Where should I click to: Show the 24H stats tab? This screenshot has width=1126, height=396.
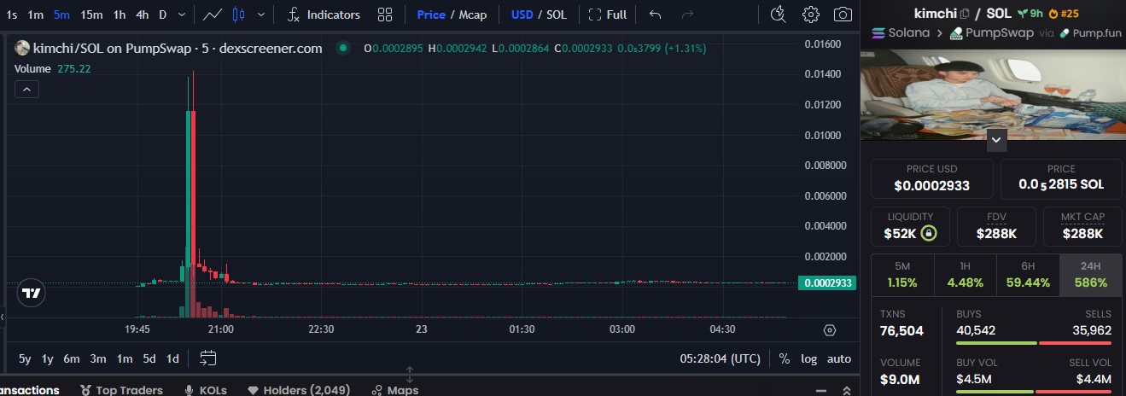(x=1091, y=275)
